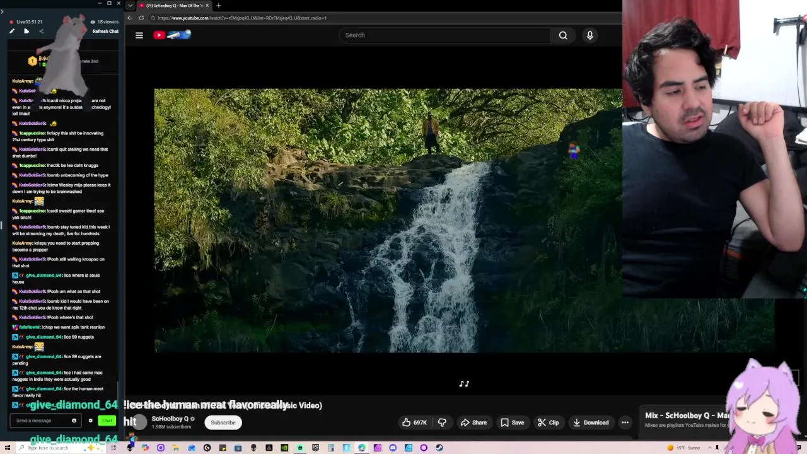The width and height of the screenshot is (807, 454).
Task: Open Task View on the taskbar
Action: click(x=113, y=448)
